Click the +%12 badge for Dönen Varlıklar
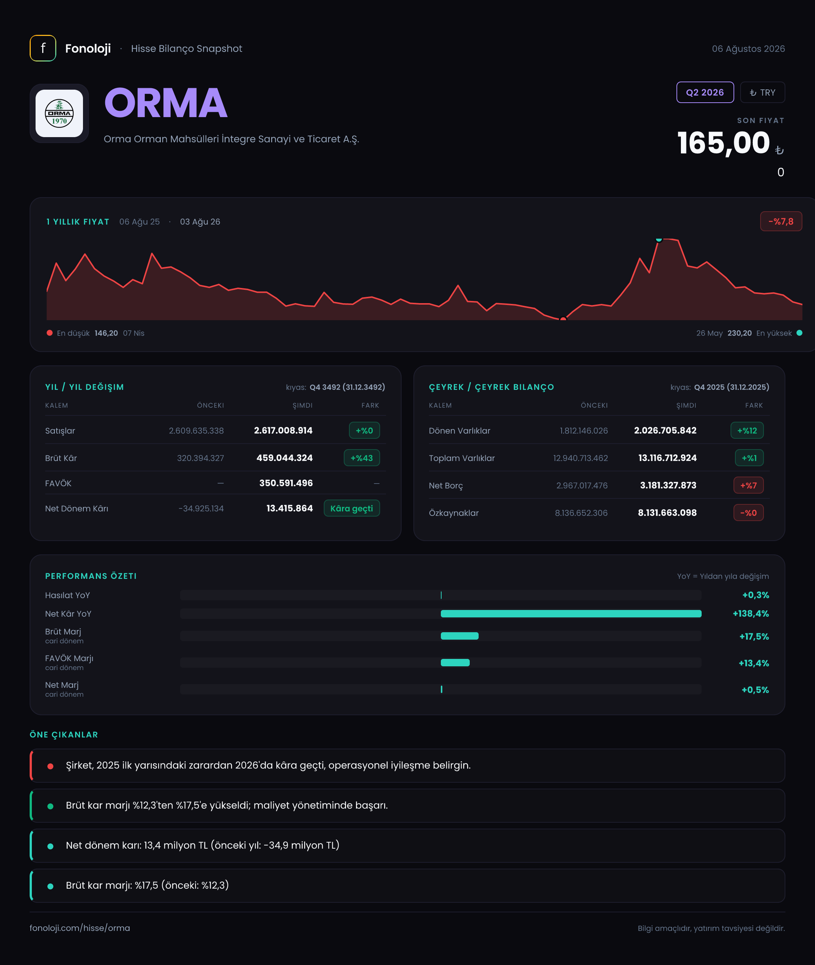The image size is (815, 965). pyautogui.click(x=747, y=430)
